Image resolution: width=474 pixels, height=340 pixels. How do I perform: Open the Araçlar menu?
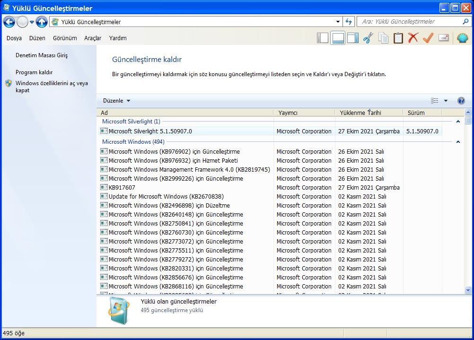tap(93, 38)
